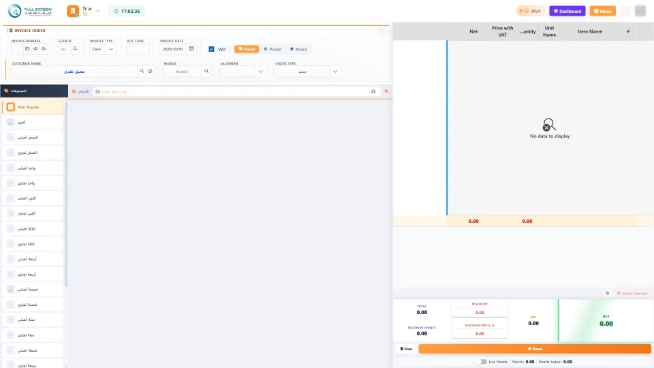Image resolution: width=654 pixels, height=368 pixels.
Task: Click the camera icon in barcode bar
Action: tap(373, 91)
